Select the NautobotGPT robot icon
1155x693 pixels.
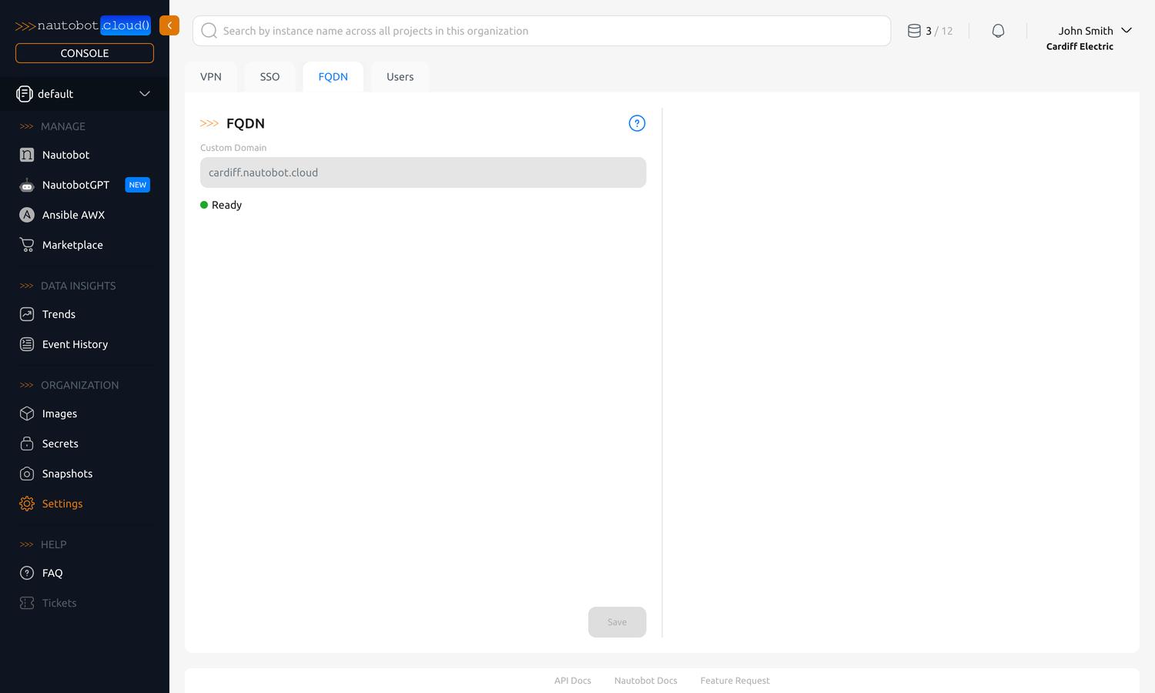pos(26,185)
